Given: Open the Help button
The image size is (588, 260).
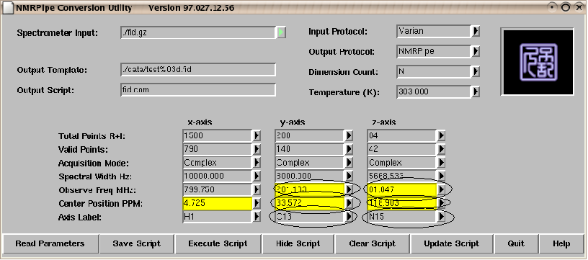Looking at the screenshot, I should click(561, 243).
